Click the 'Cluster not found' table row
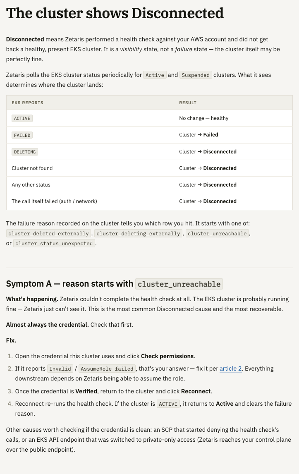 (x=149, y=168)
